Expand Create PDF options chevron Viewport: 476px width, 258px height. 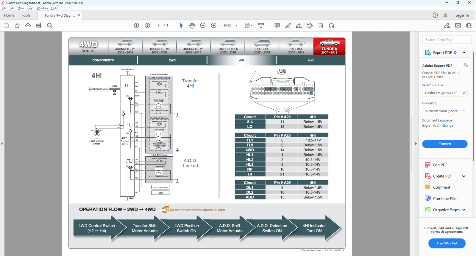(464, 176)
